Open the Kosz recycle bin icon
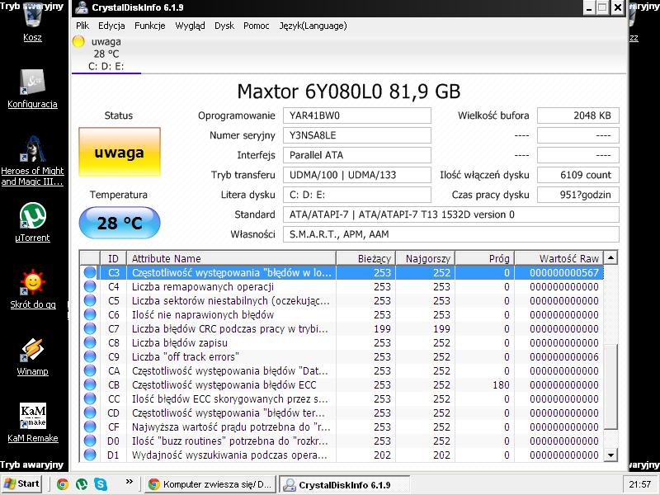The image size is (660, 495). pos(32,23)
